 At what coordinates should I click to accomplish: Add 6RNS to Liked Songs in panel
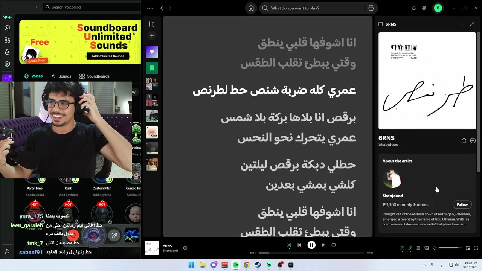(x=473, y=140)
